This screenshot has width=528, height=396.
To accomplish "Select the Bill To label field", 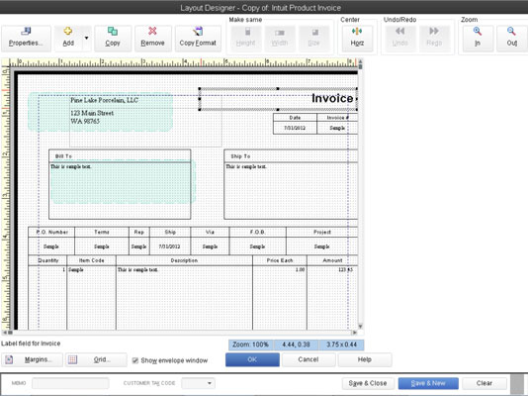I will [63, 156].
